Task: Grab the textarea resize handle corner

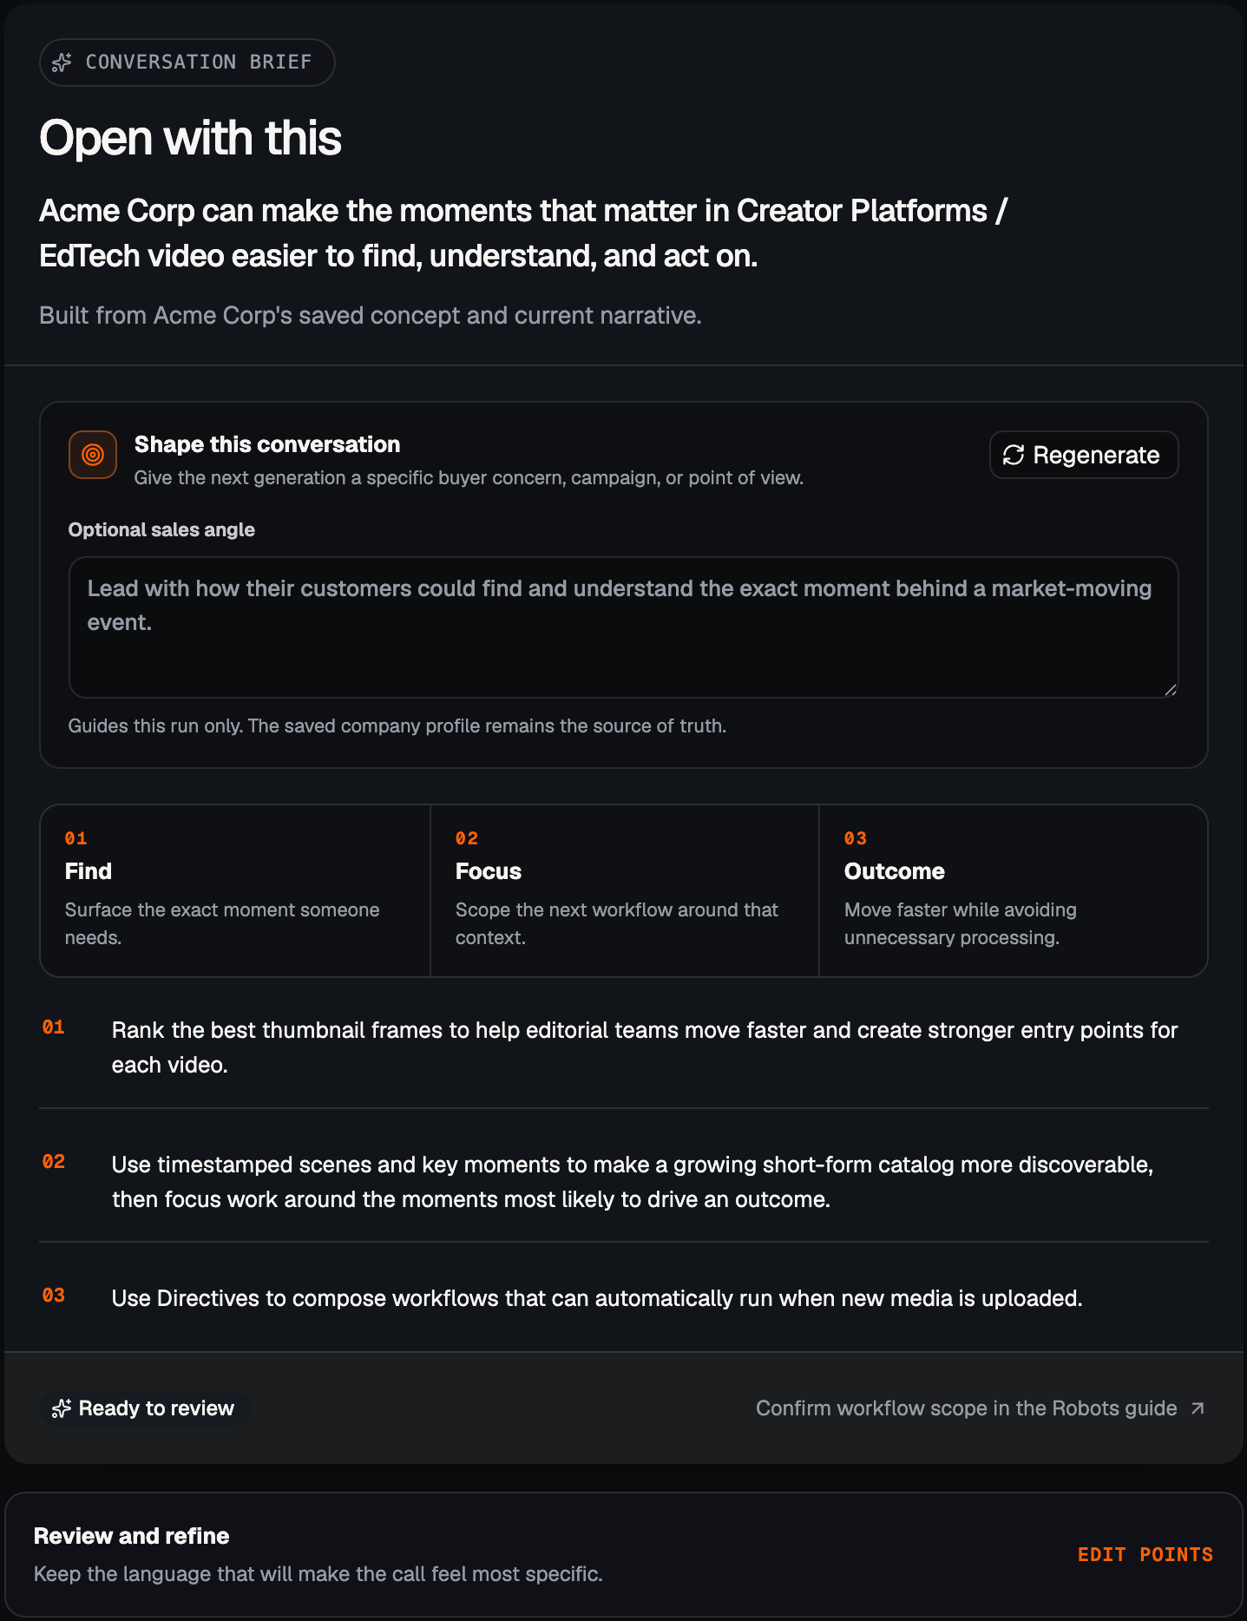Action: coord(1171,690)
